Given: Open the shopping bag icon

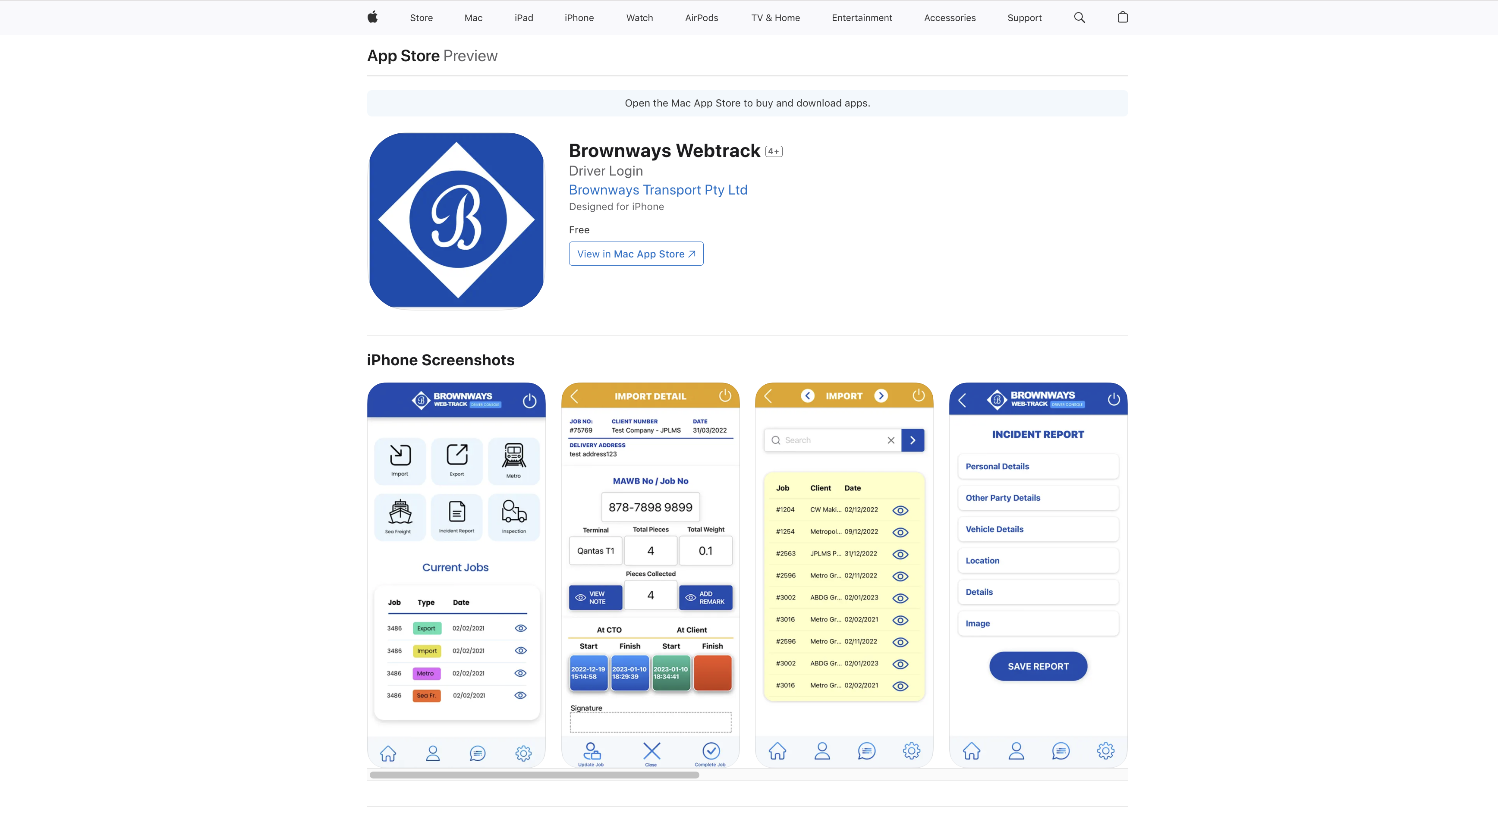Looking at the screenshot, I should coord(1122,17).
